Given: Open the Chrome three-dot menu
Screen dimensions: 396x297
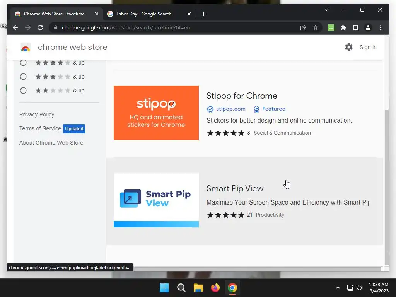Looking at the screenshot, I should tap(381, 27).
